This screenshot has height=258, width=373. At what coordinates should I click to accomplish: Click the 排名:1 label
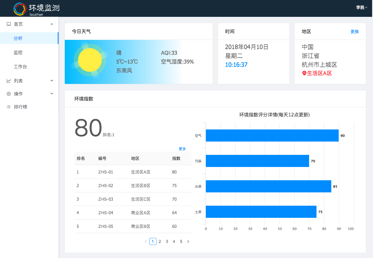[109, 135]
